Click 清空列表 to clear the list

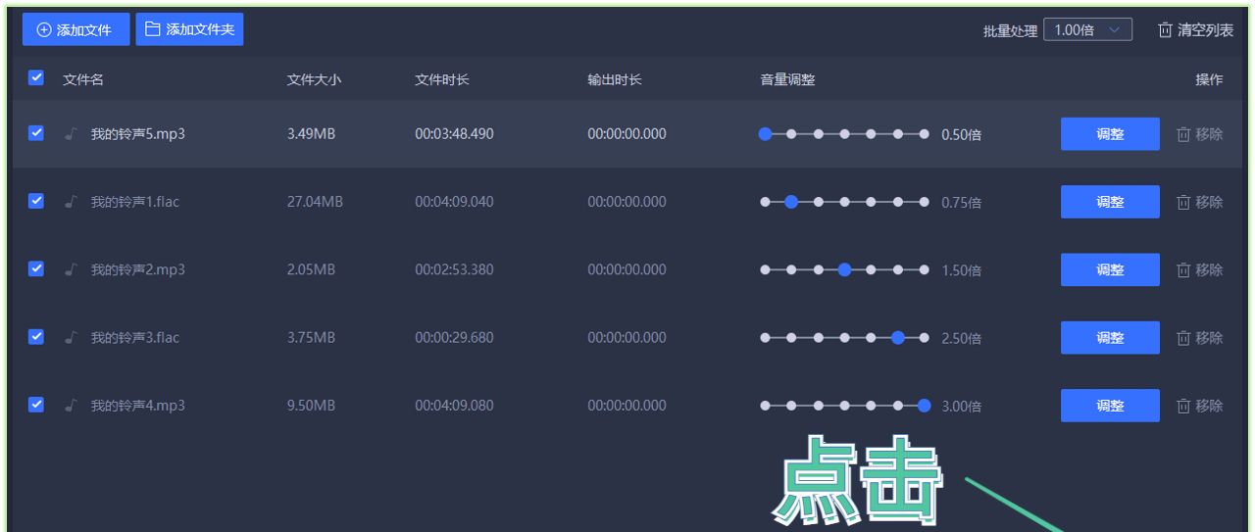point(1195,30)
